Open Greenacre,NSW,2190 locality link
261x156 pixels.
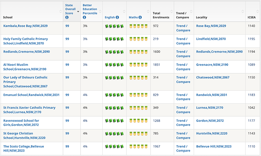click(x=212, y=65)
